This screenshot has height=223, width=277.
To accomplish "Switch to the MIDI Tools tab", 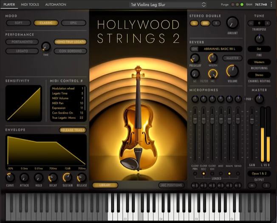I will [x=29, y=5].
